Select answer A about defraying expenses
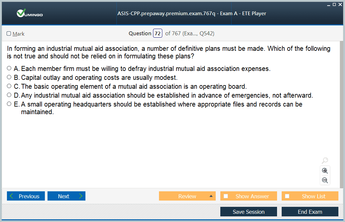 (x=9, y=69)
